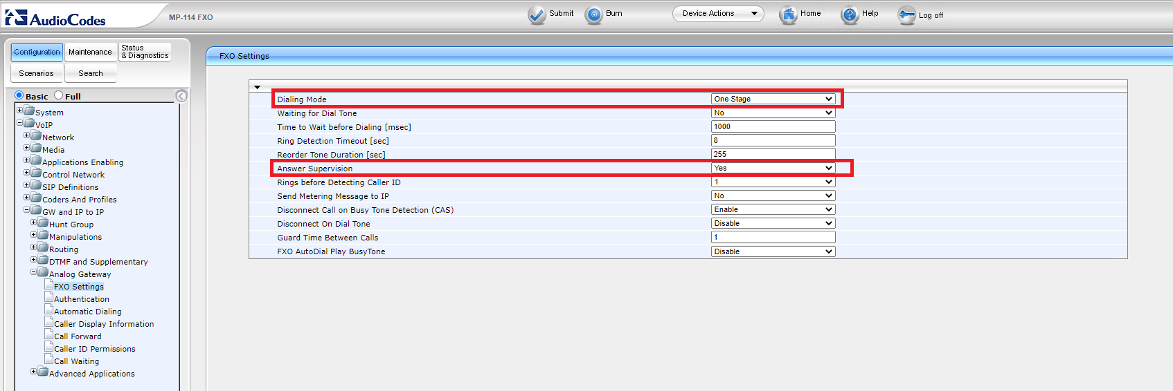The height and width of the screenshot is (391, 1173).
Task: Click the Authentication page icon
Action: (x=49, y=297)
